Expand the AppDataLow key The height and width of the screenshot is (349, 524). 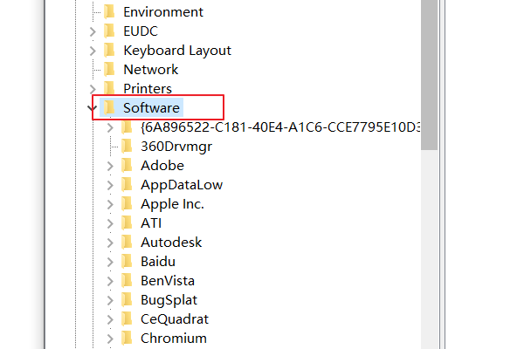(x=110, y=184)
